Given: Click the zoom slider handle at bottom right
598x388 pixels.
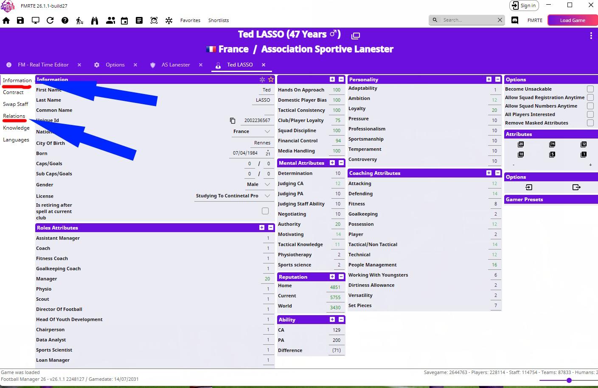Looking at the screenshot, I should click(x=569, y=380).
